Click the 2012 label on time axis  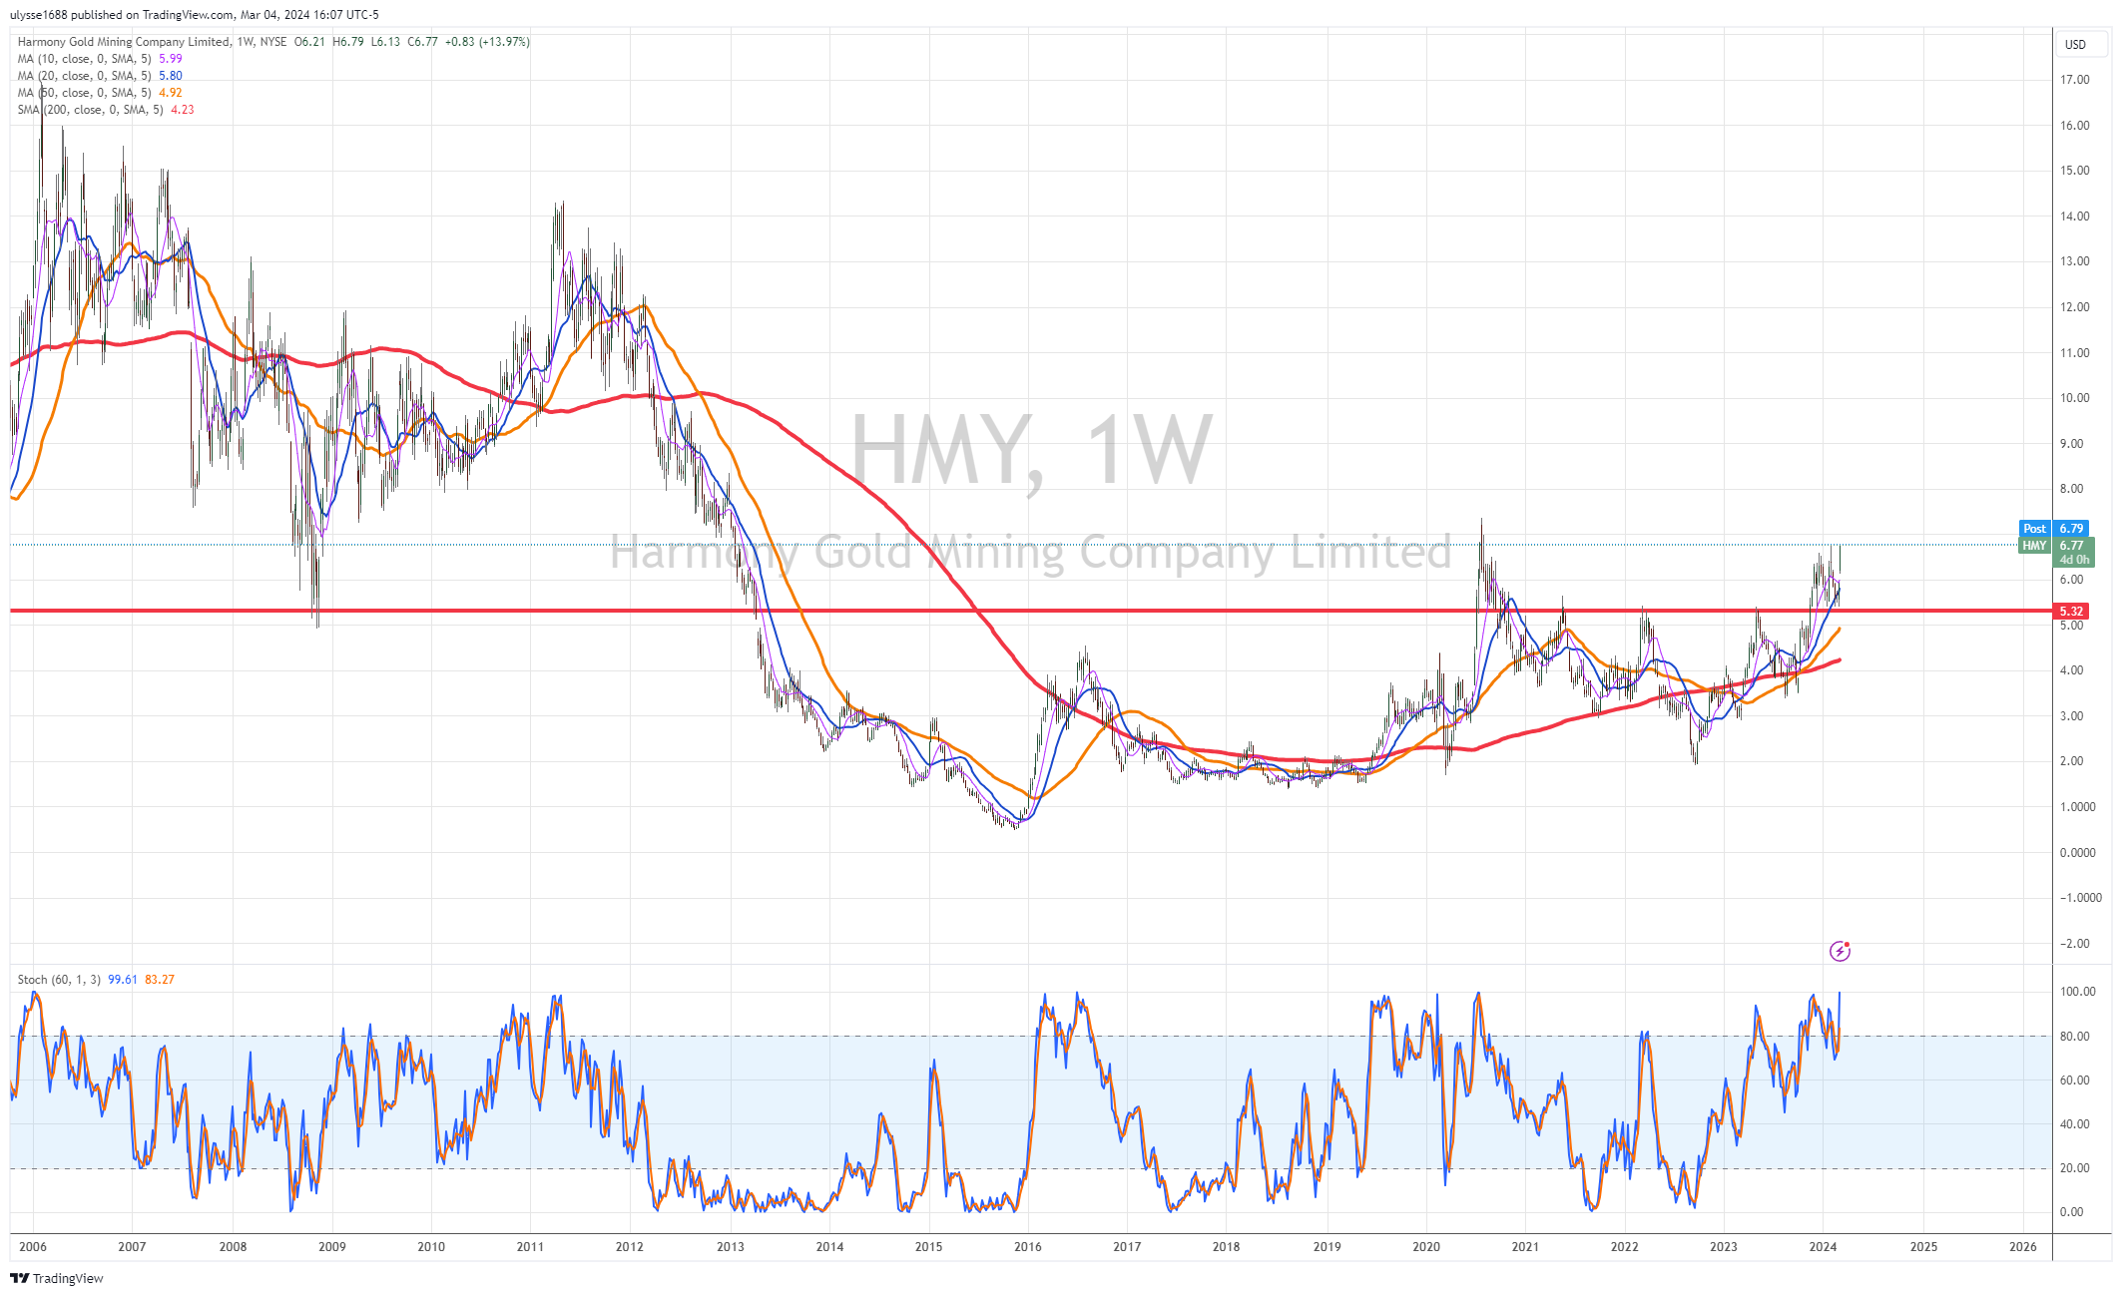click(630, 1246)
